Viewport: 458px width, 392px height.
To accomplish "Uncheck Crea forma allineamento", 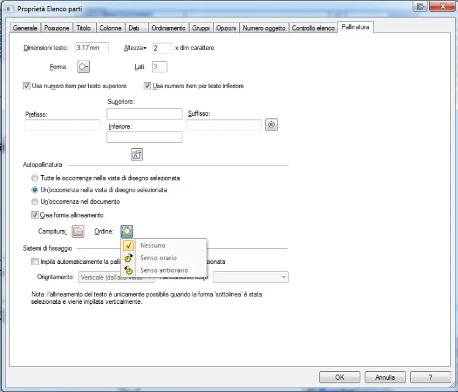I will [35, 215].
